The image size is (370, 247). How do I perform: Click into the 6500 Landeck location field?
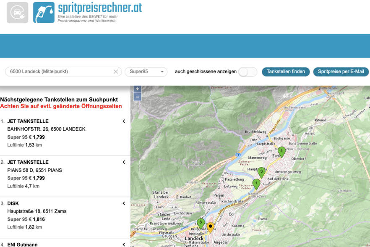(60, 71)
